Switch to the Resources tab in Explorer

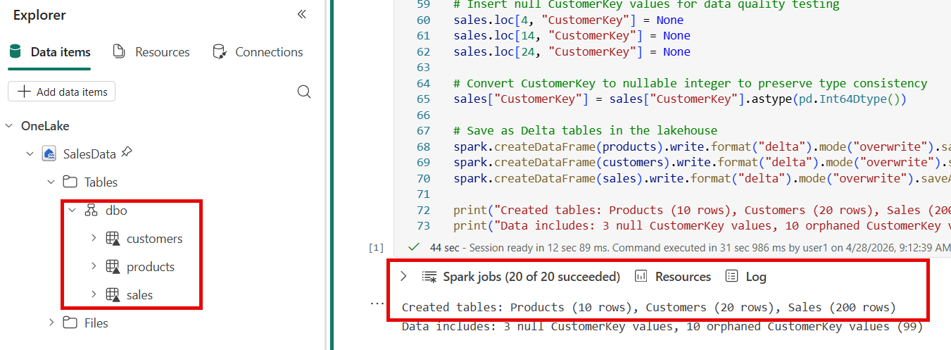tap(151, 52)
